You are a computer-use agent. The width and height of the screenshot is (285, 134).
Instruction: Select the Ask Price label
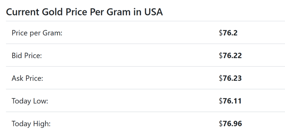[x=27, y=78]
